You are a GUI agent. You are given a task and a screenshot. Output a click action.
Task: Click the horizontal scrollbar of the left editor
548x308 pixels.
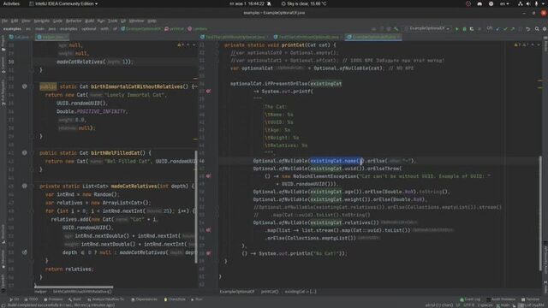[x=74, y=287]
